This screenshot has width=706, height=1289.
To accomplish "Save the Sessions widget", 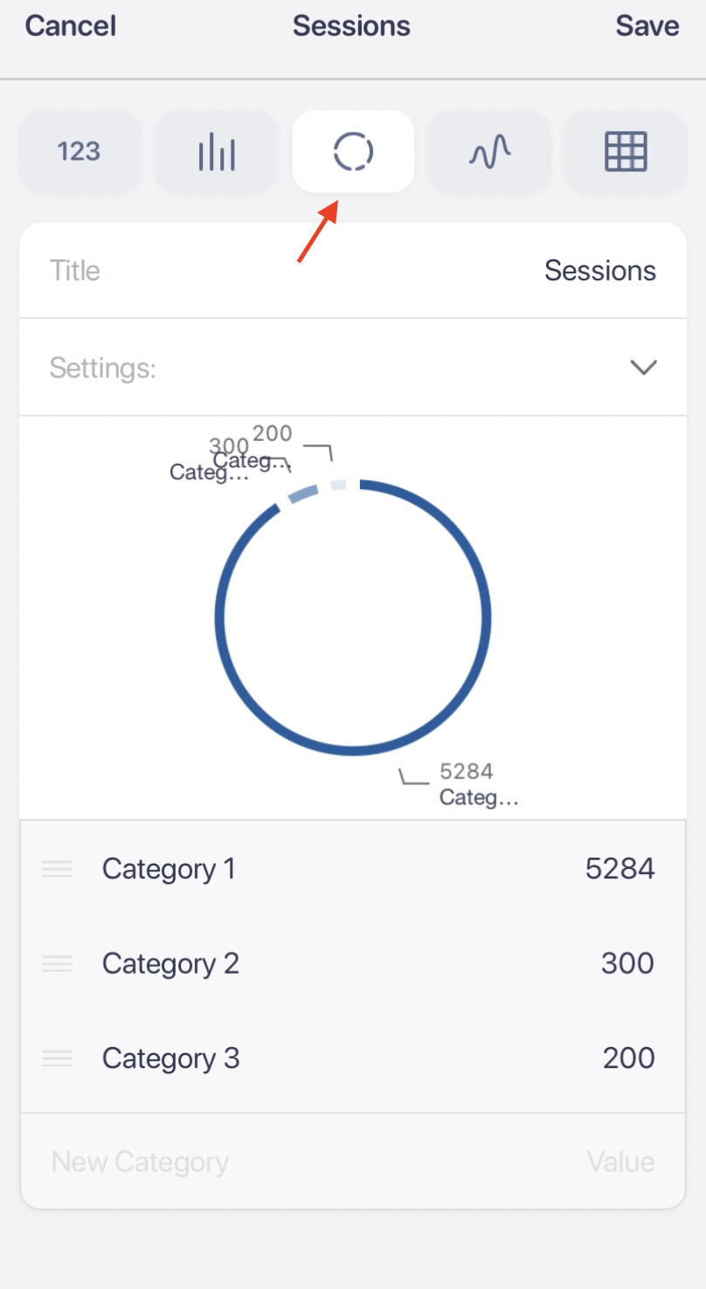I will (647, 26).
